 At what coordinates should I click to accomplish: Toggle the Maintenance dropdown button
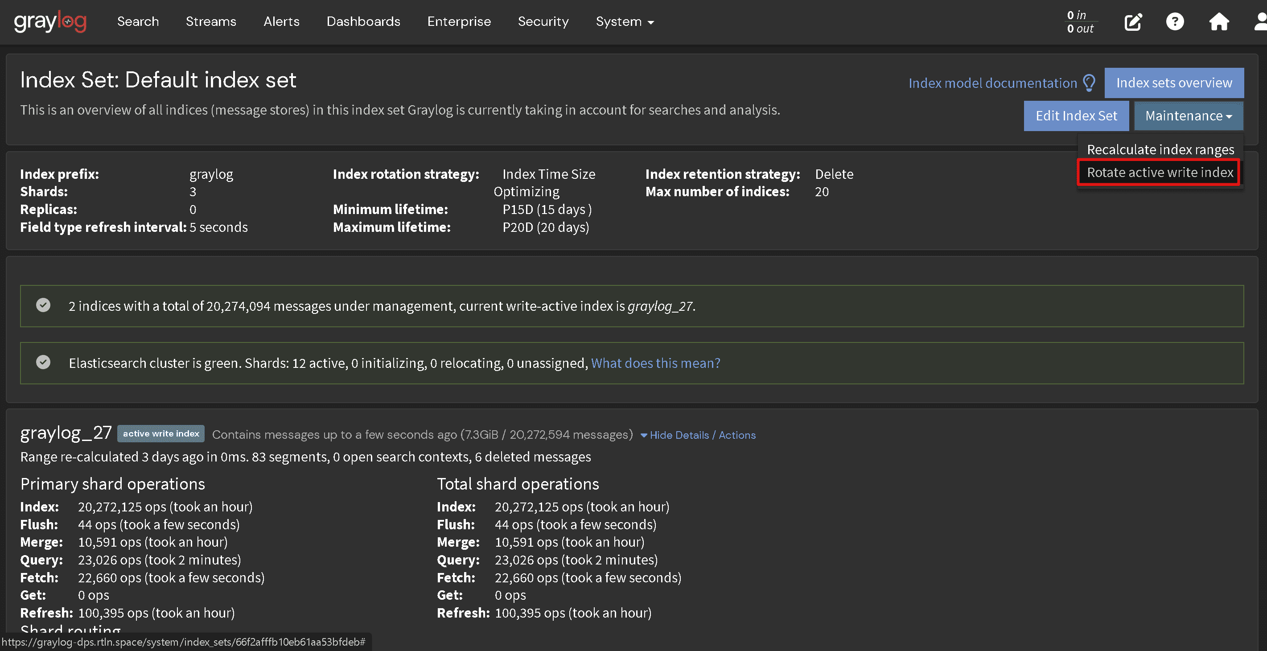coord(1188,115)
